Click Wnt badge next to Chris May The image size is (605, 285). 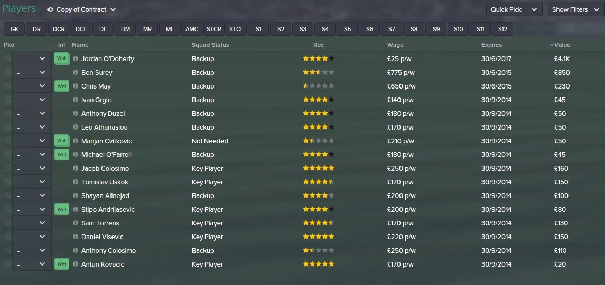click(x=62, y=86)
